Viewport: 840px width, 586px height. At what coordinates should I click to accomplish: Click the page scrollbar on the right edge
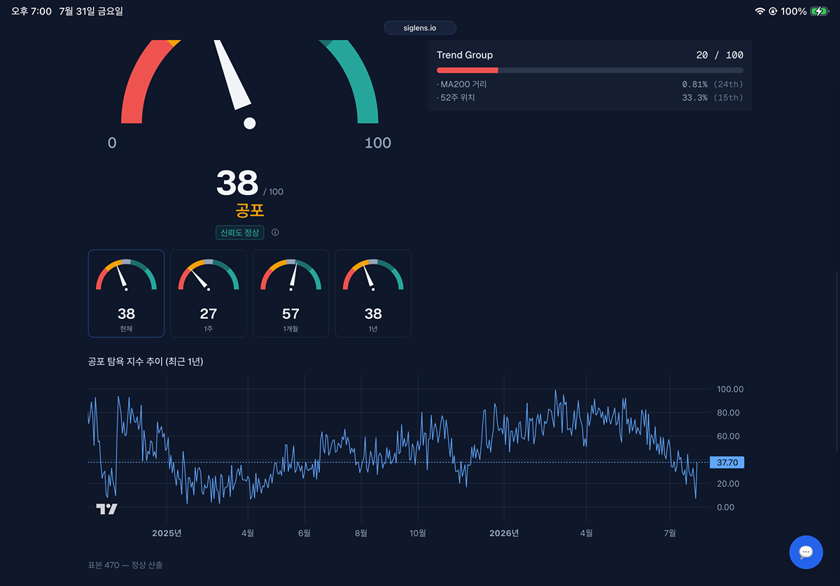(836, 361)
